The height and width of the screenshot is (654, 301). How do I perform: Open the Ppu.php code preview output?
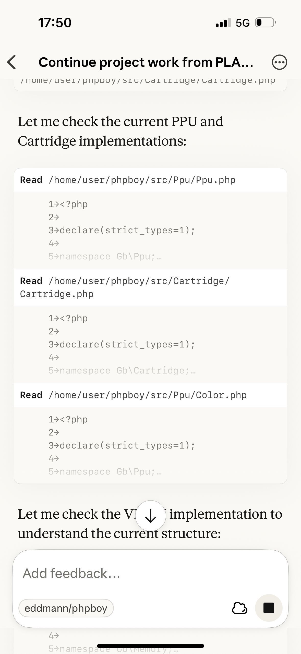[x=150, y=230]
